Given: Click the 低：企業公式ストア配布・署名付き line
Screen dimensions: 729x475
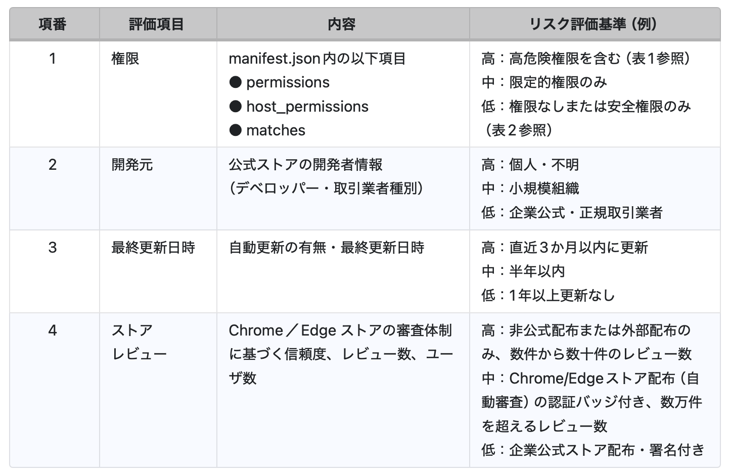Looking at the screenshot, I should 593,450.
